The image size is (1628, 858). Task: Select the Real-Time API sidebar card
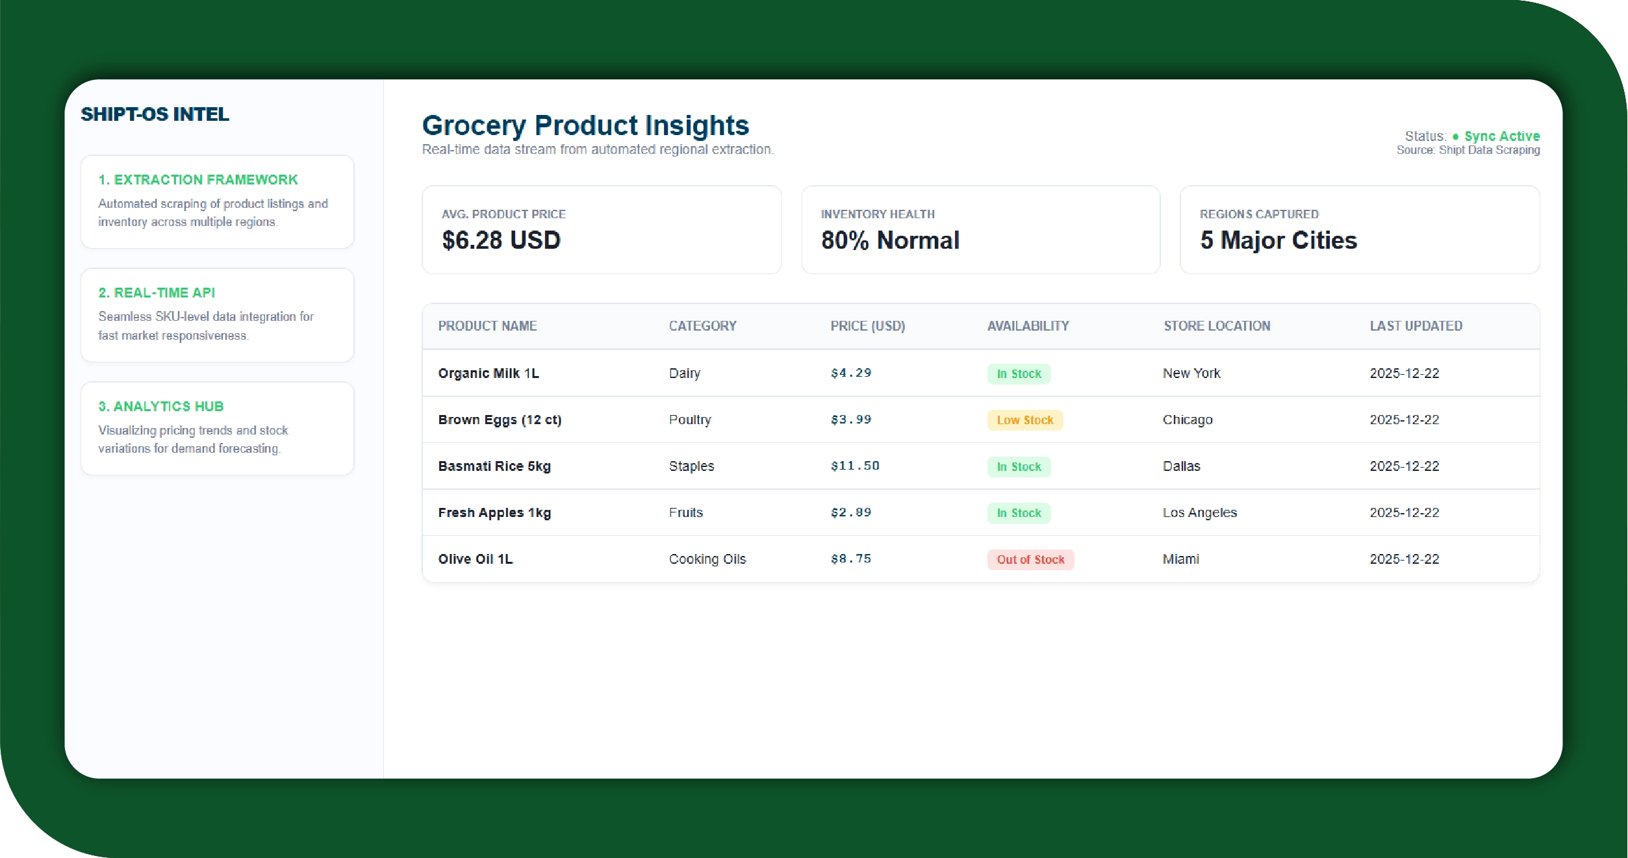pos(217,315)
